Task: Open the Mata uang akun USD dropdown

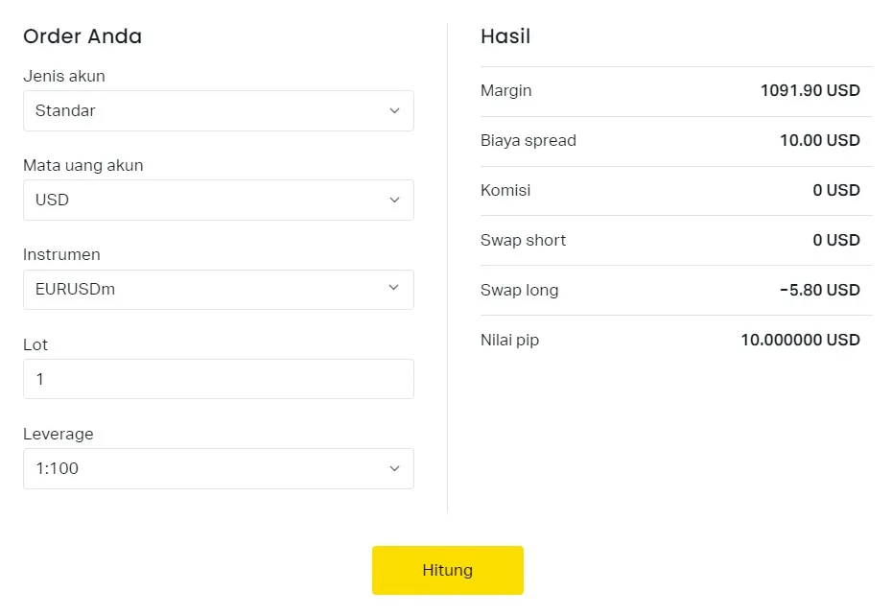Action: [x=218, y=201]
